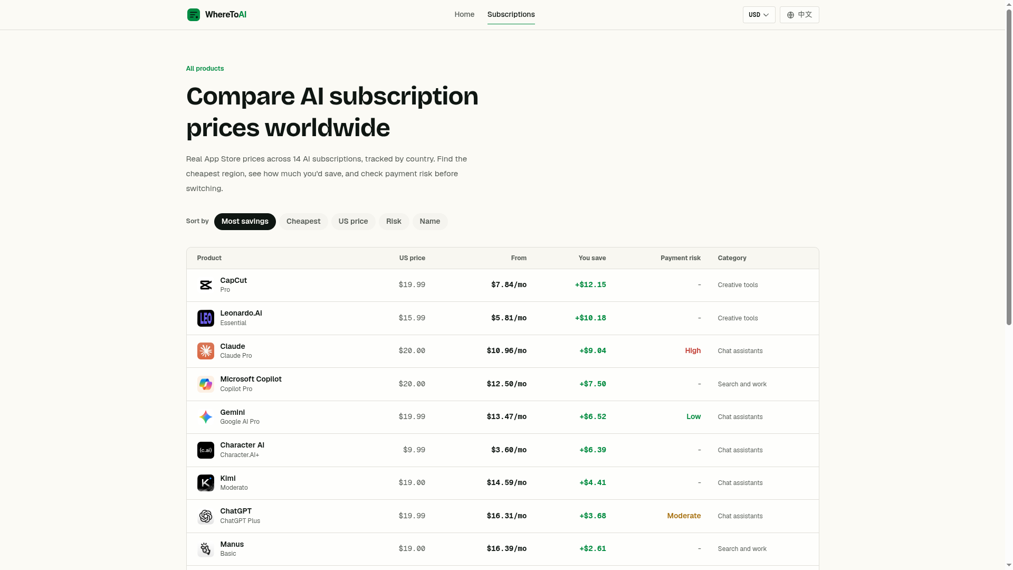The image size is (1013, 570).
Task: Click the $16.31/mo ChatGPT price
Action: [x=506, y=516]
